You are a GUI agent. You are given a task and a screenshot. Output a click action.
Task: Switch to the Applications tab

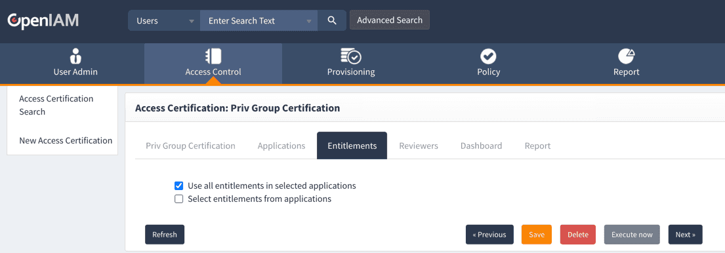pos(281,146)
